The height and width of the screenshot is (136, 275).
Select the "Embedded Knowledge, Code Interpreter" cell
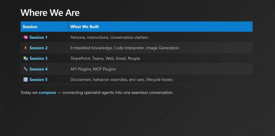(125, 48)
